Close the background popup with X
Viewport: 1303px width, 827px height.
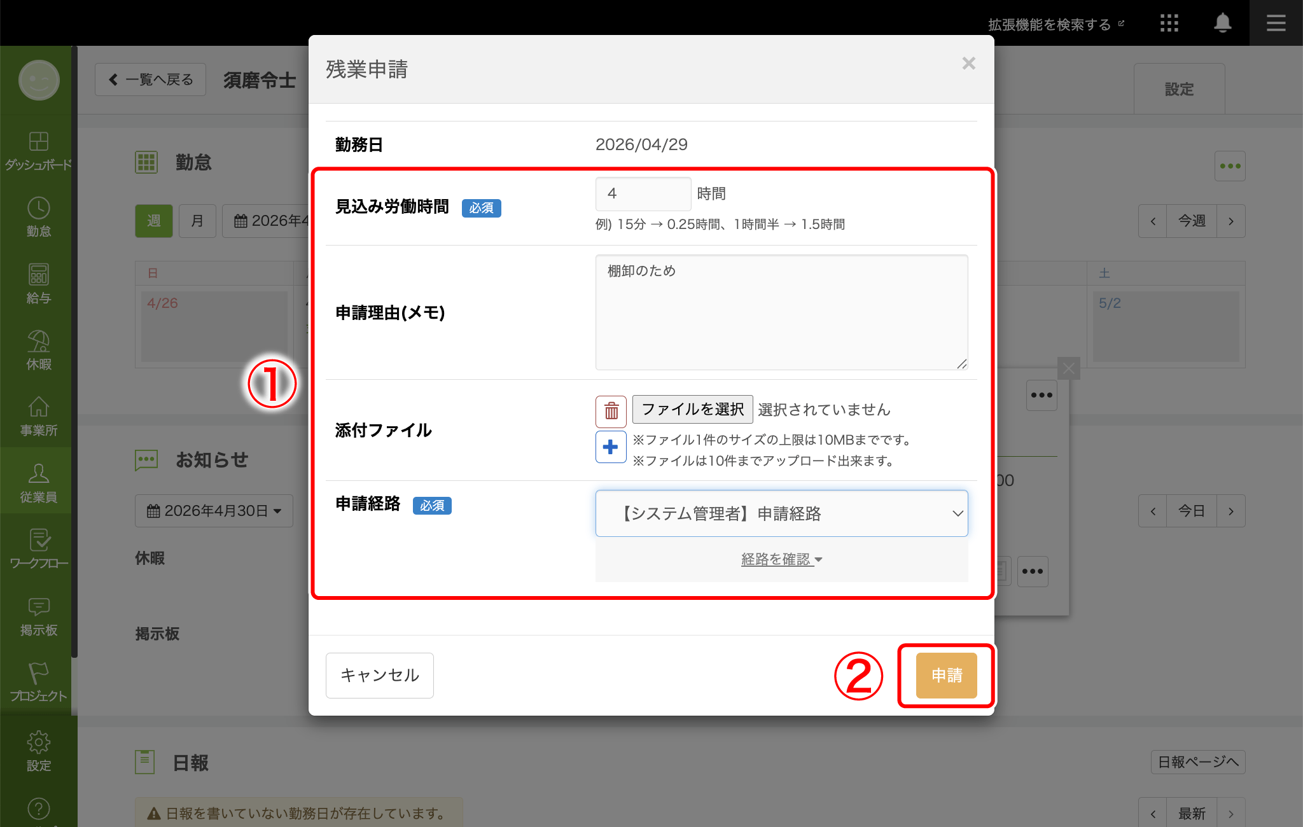click(1069, 368)
